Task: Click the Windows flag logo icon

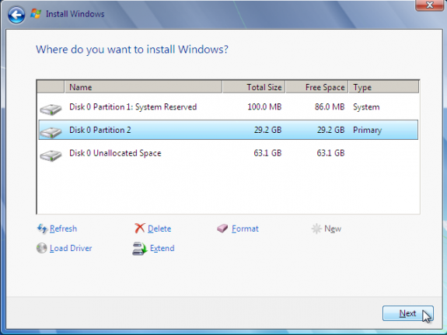Action: 36,14
